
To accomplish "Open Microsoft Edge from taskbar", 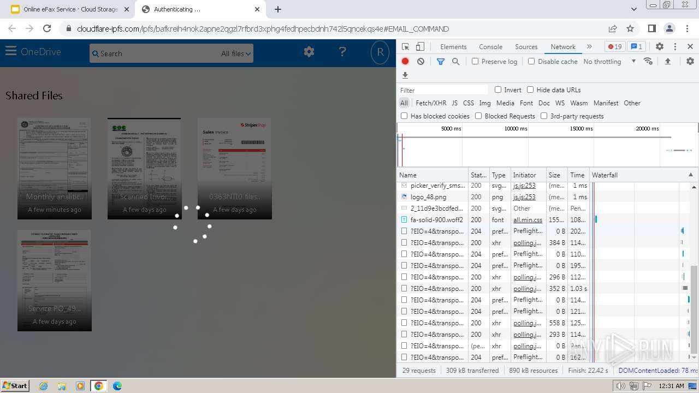I will coord(117,385).
